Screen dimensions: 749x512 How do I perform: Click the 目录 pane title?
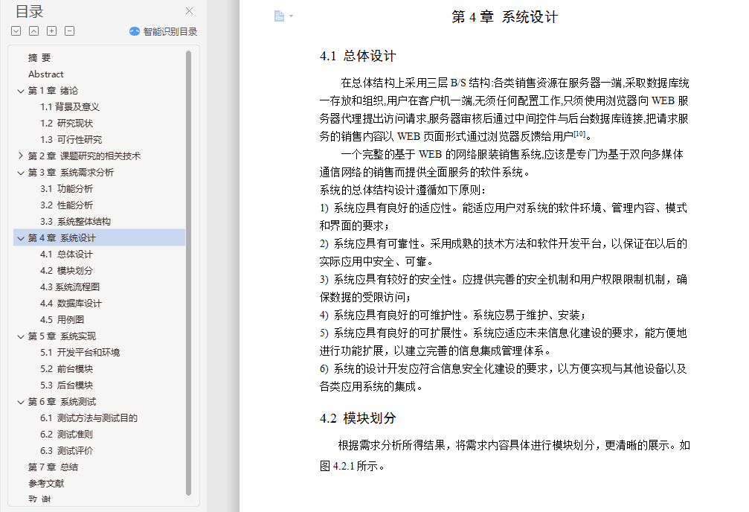[30, 11]
